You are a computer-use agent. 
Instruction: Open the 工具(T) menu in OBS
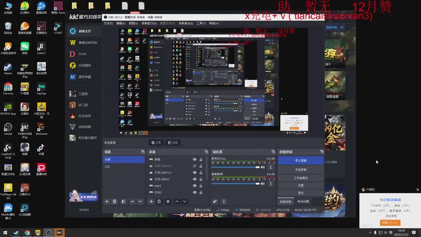201,23
